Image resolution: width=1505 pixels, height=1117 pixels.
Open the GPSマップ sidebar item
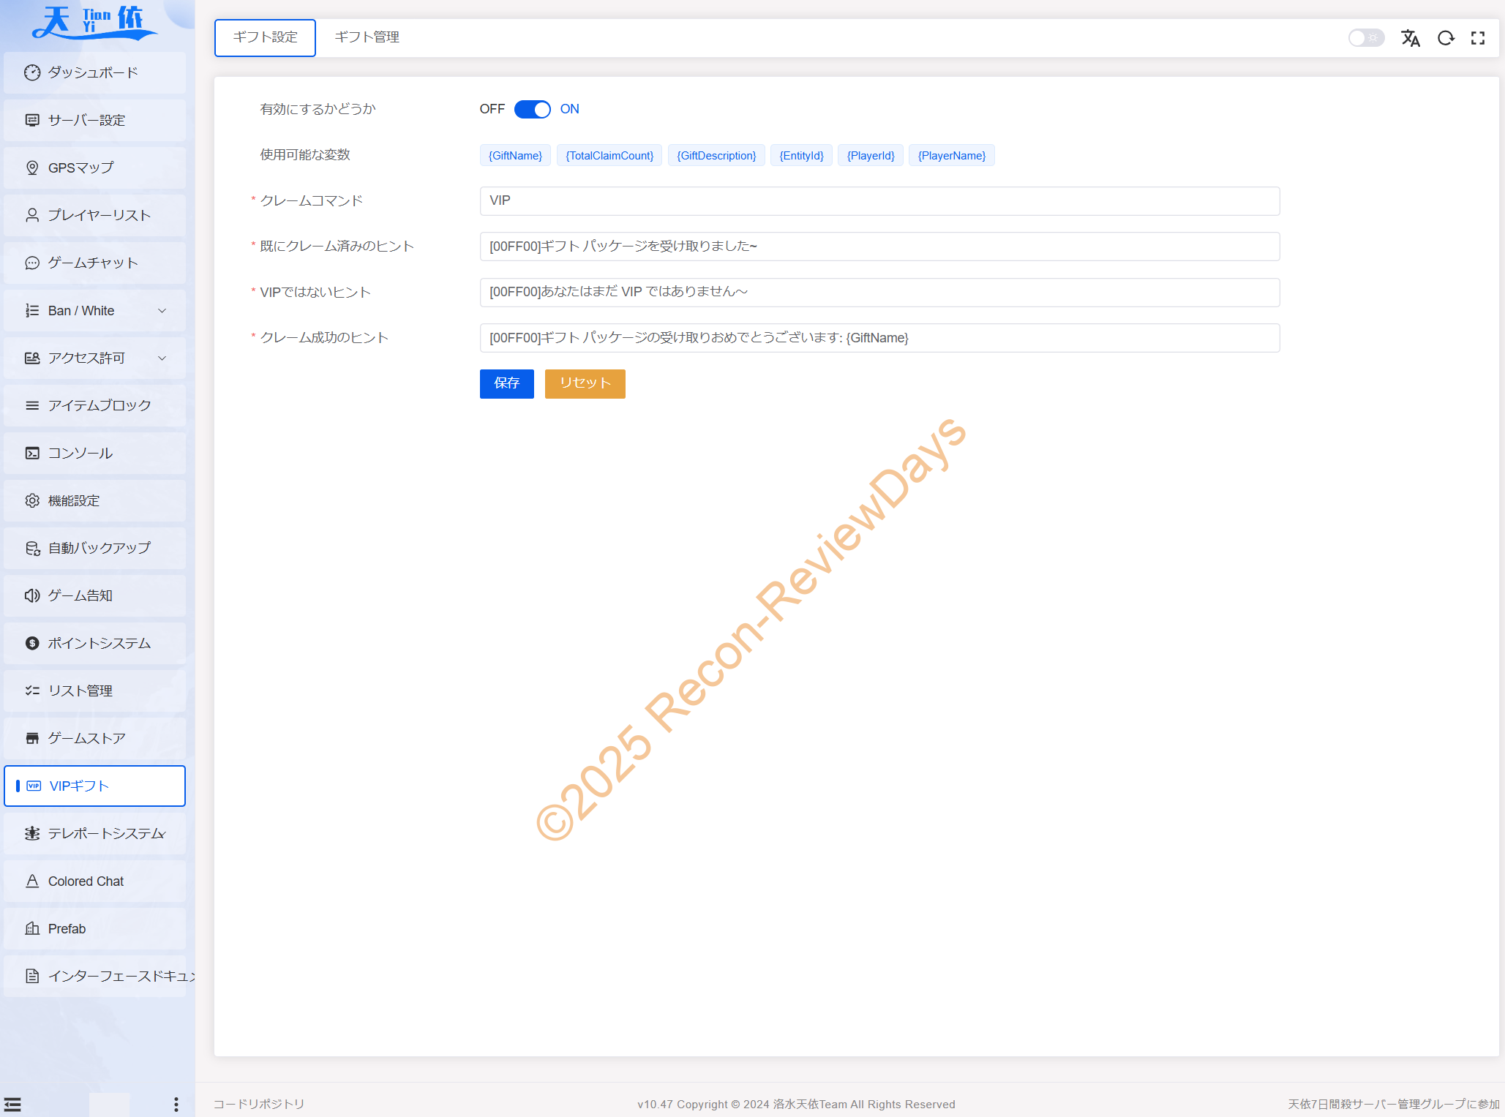(x=94, y=168)
